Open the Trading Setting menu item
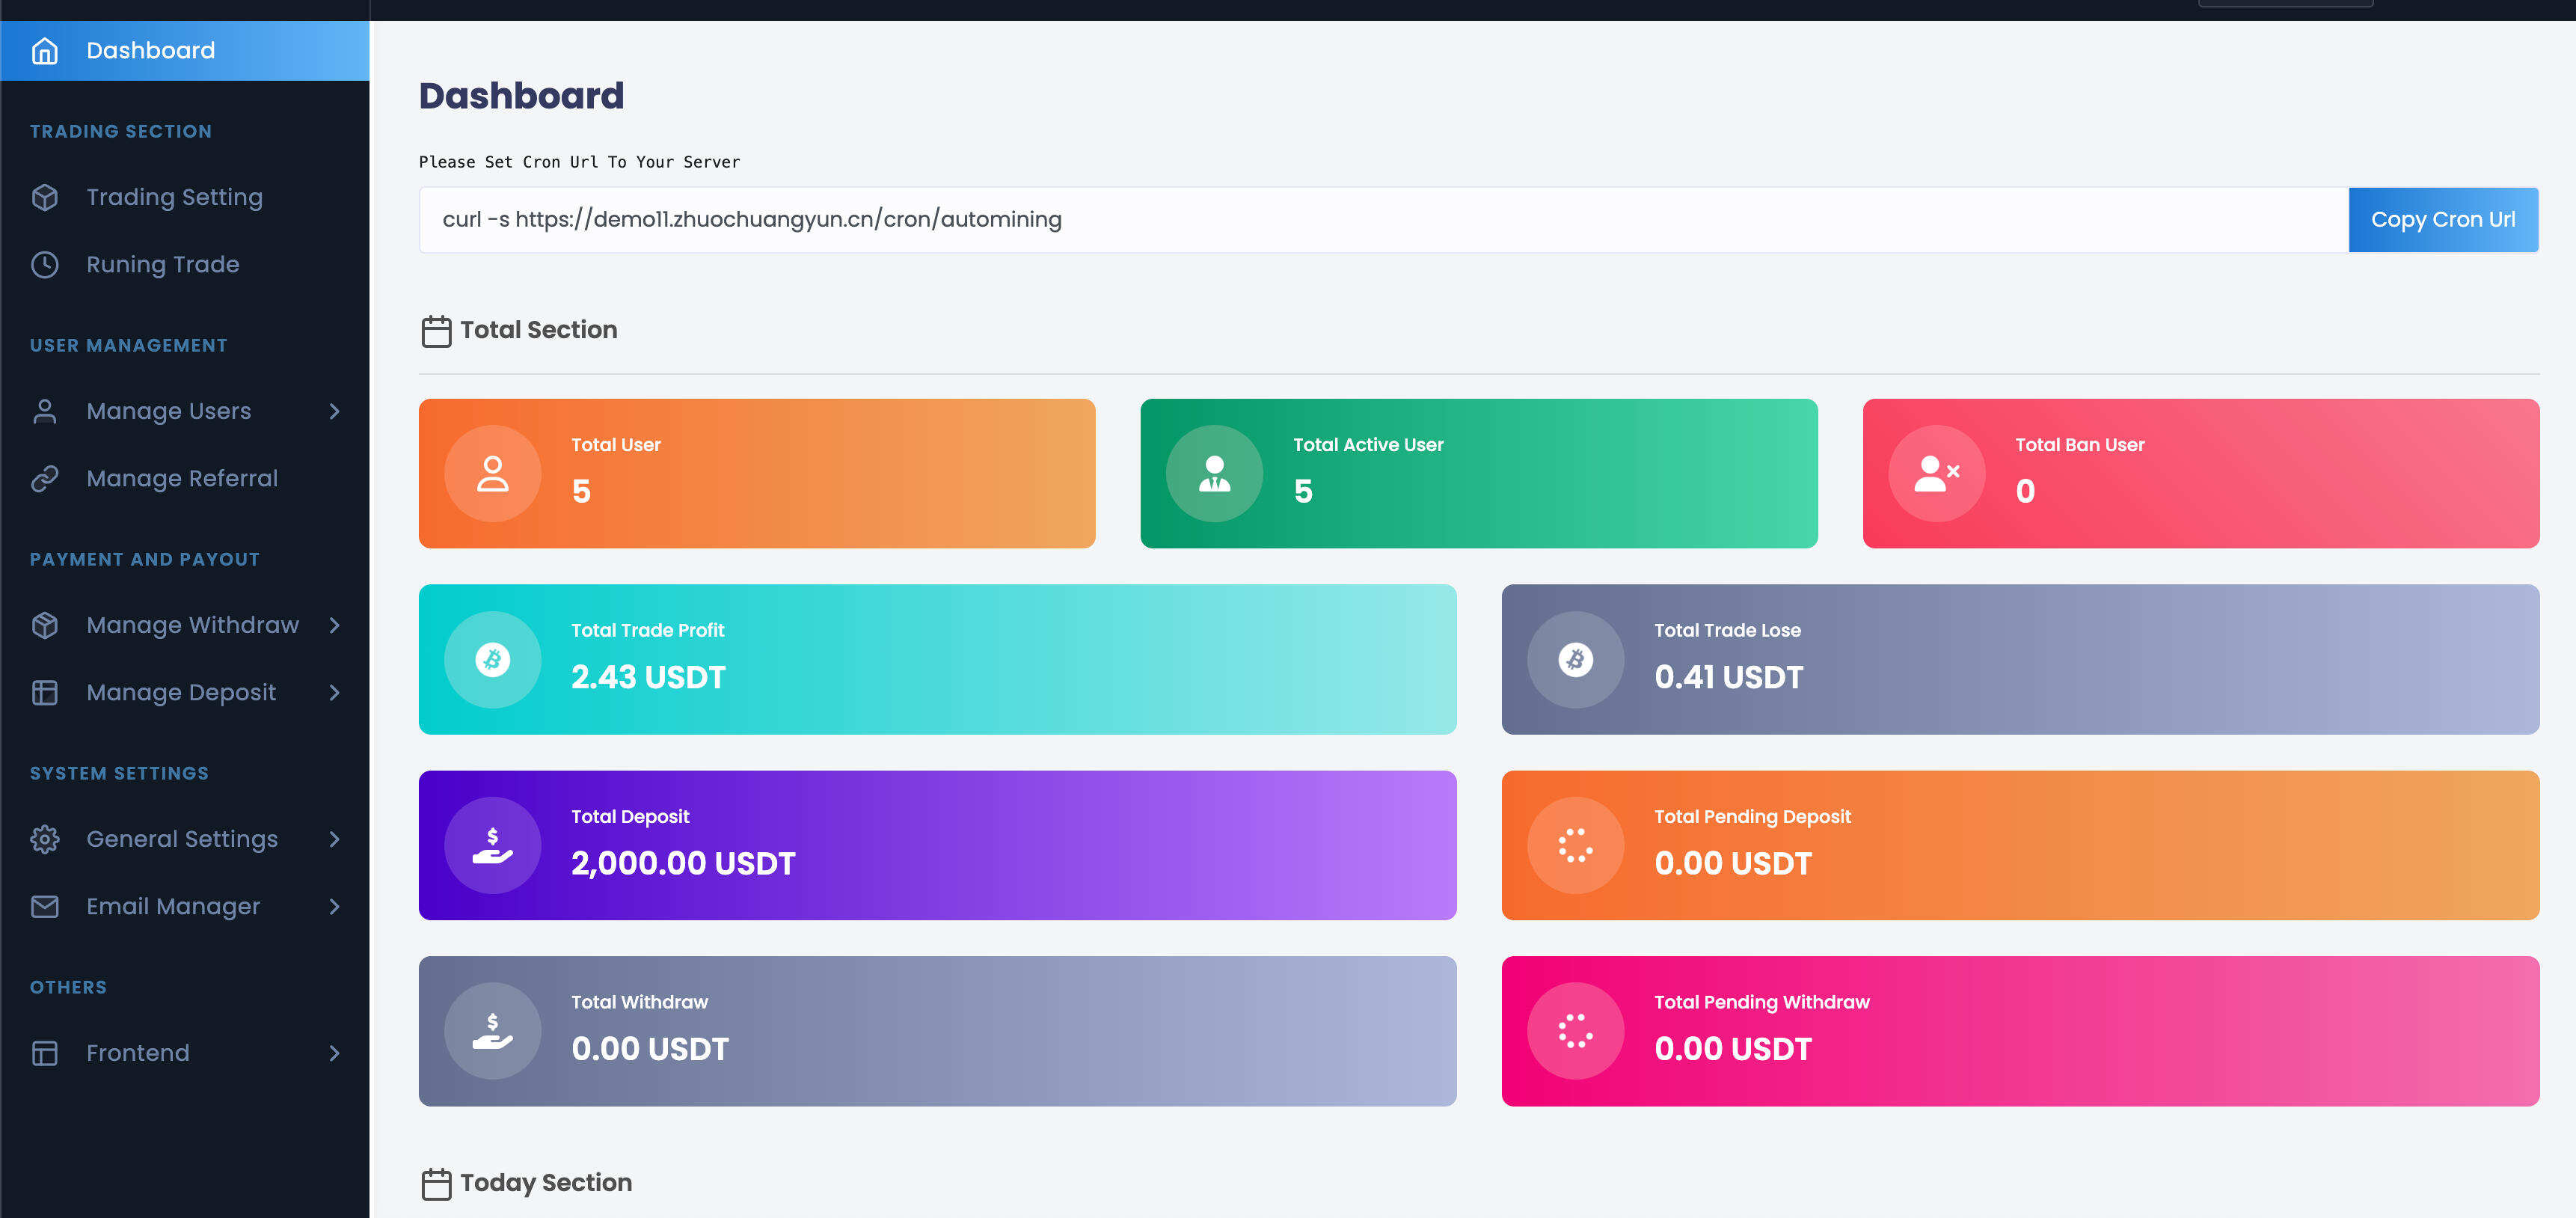The width and height of the screenshot is (2576, 1218). click(174, 197)
